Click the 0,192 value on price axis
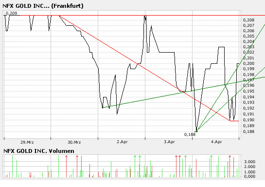Screen dimensions: 265x187 248,108
